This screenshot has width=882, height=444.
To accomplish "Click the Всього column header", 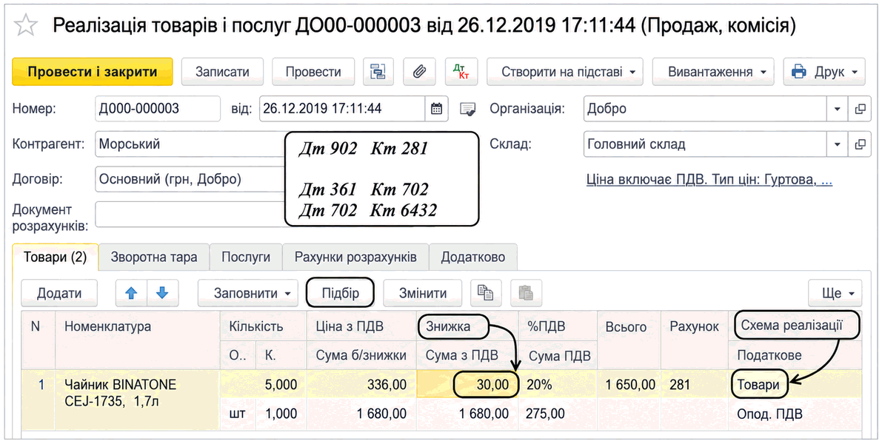I will [x=629, y=340].
